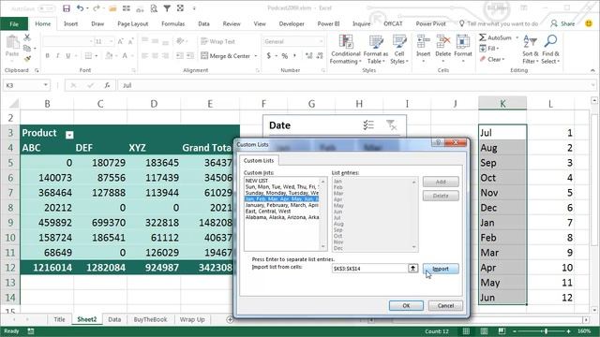Image resolution: width=600 pixels, height=337 pixels.
Task: Switch to Normal view in status bar
Action: (x=466, y=331)
